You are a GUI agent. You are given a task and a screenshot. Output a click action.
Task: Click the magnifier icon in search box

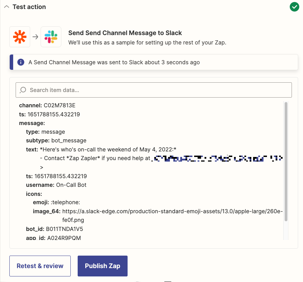coord(23,90)
